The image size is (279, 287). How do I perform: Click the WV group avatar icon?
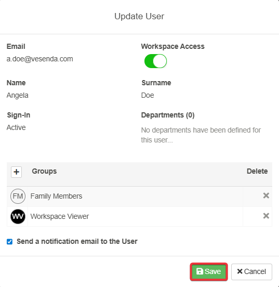[18, 216]
